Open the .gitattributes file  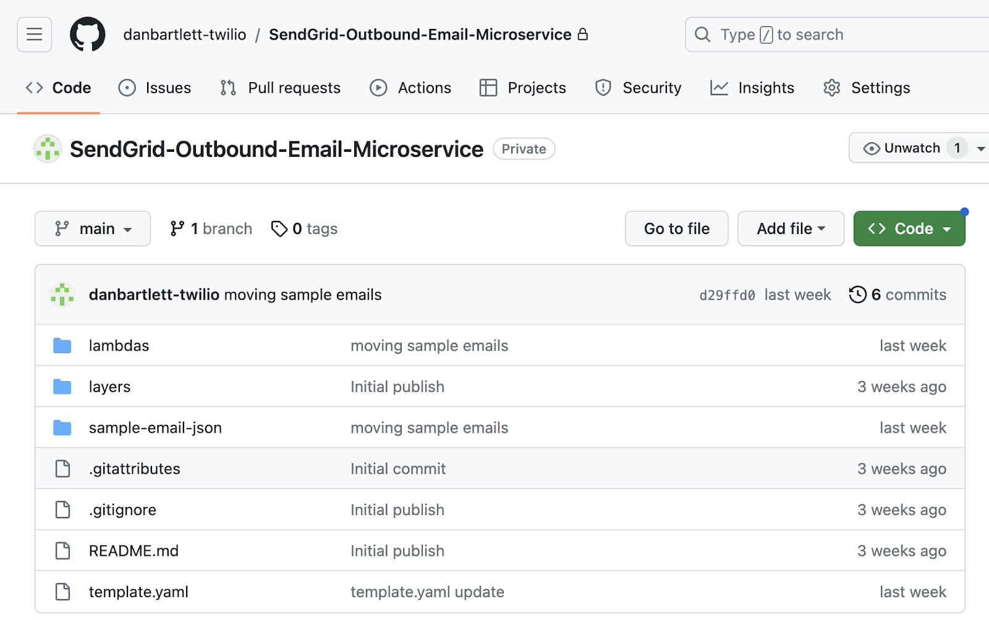(x=134, y=469)
